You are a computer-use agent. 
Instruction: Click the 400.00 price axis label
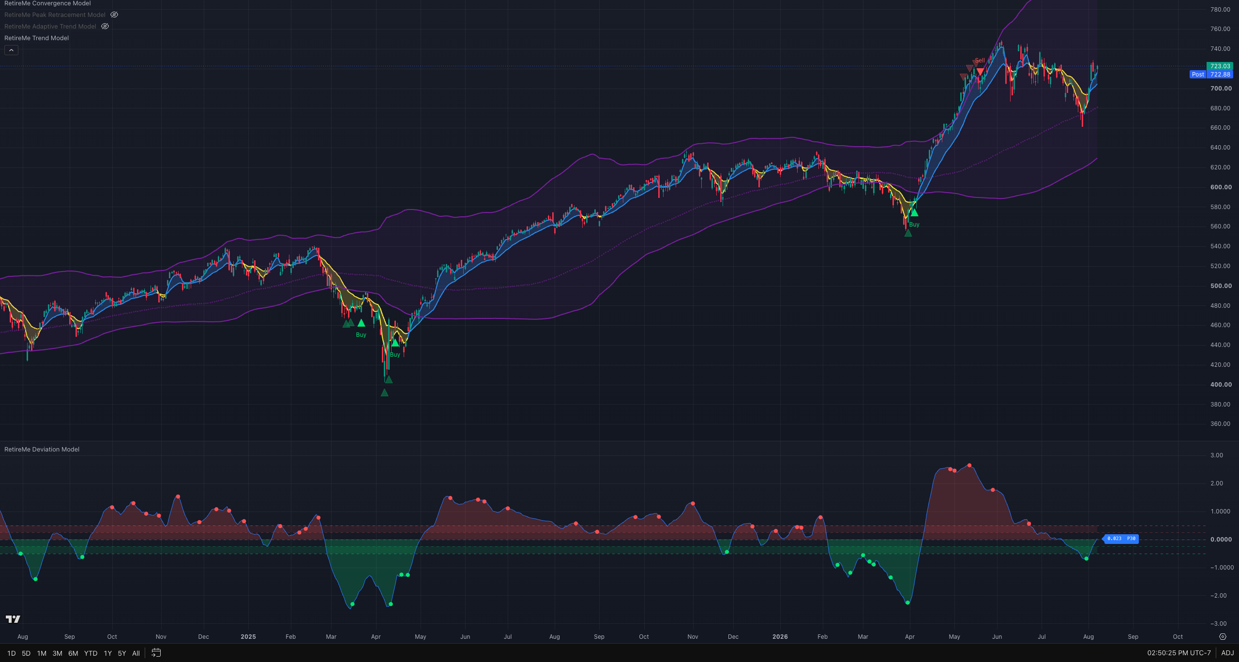[x=1221, y=385]
